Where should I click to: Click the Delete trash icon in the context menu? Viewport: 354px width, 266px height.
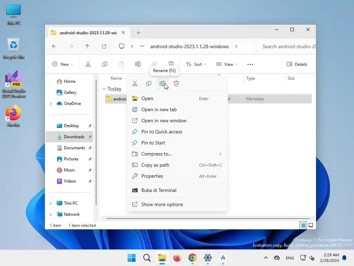click(x=176, y=84)
